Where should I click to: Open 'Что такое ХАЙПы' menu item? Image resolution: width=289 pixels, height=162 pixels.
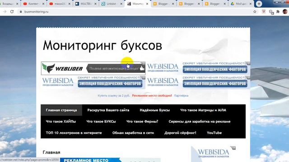pyautogui.click(x=61, y=121)
